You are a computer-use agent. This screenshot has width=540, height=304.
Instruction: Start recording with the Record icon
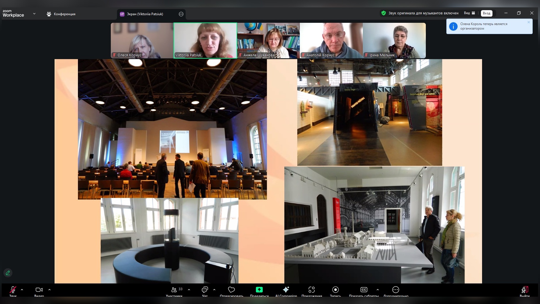pos(335,290)
